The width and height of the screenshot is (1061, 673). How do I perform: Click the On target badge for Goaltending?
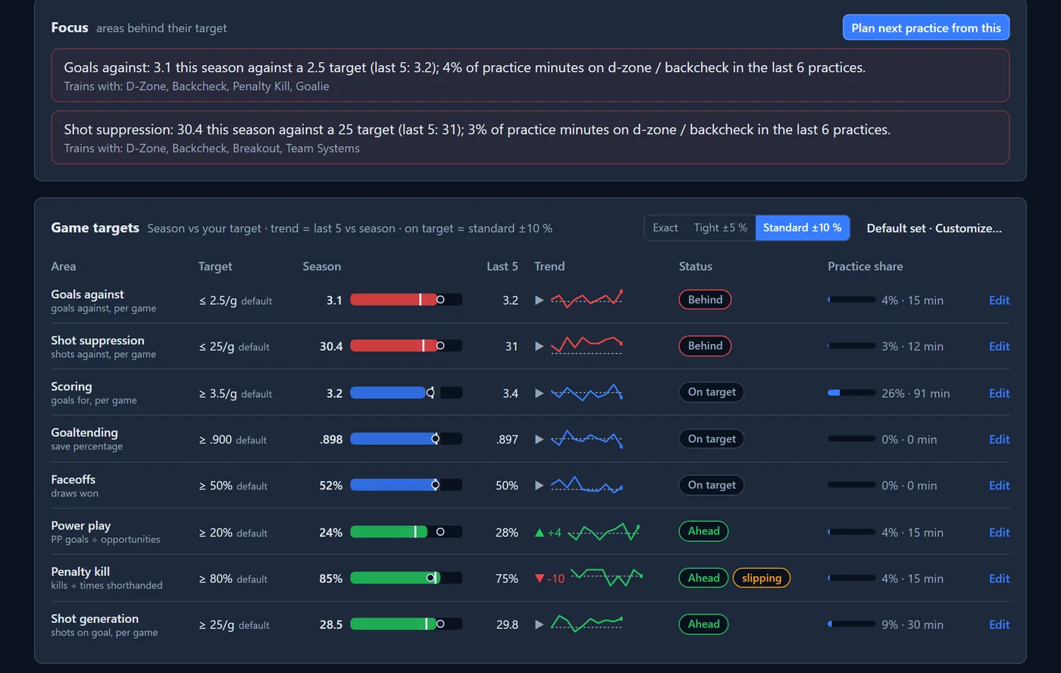pyautogui.click(x=712, y=439)
